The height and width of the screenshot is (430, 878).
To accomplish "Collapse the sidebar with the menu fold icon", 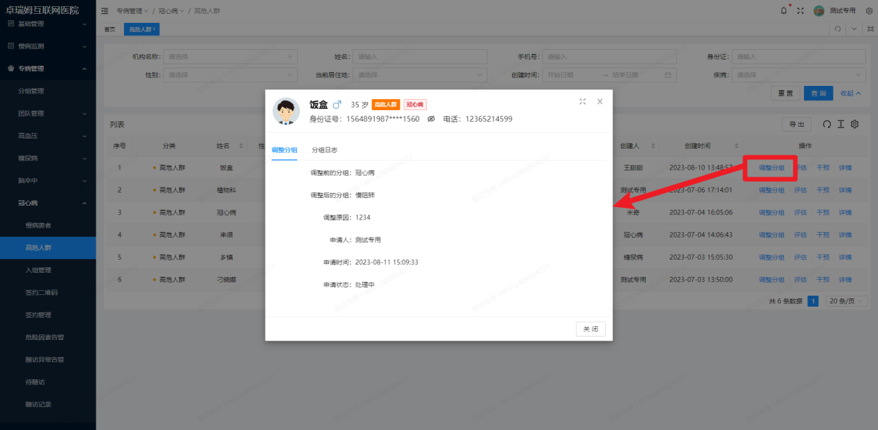I will click(105, 11).
